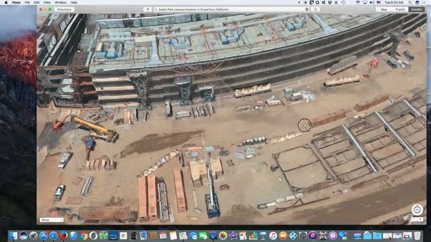Viewport: 431px width, 242px height.
Task: Zoom in with the plus button
Action: click(420, 219)
